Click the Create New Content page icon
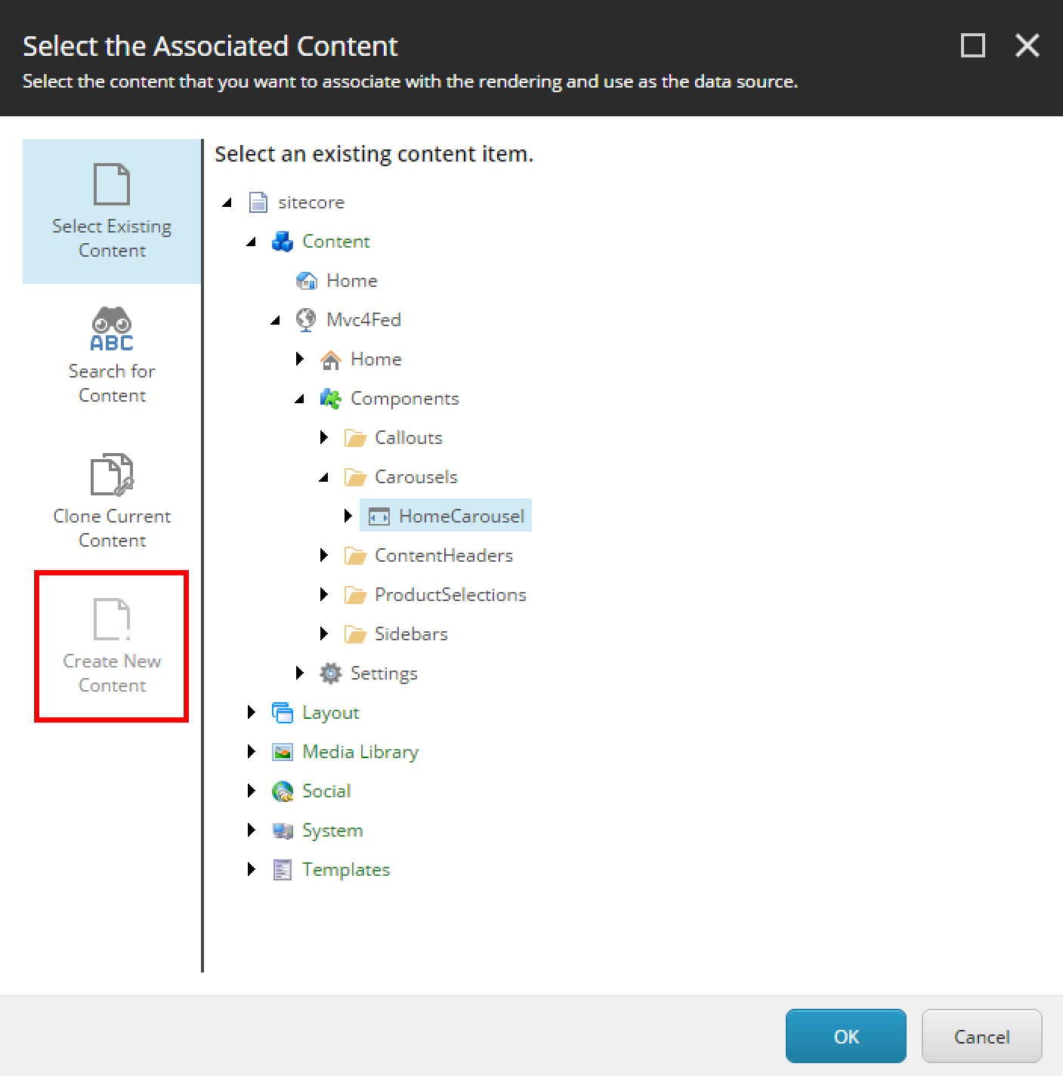This screenshot has width=1063, height=1076. tap(112, 619)
